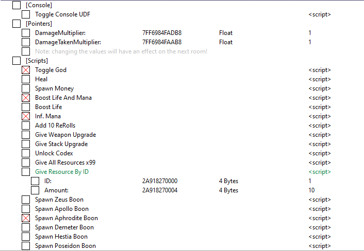Check the Add 10 ReRolls box
This screenshot has width=364, height=251.
coord(26,126)
